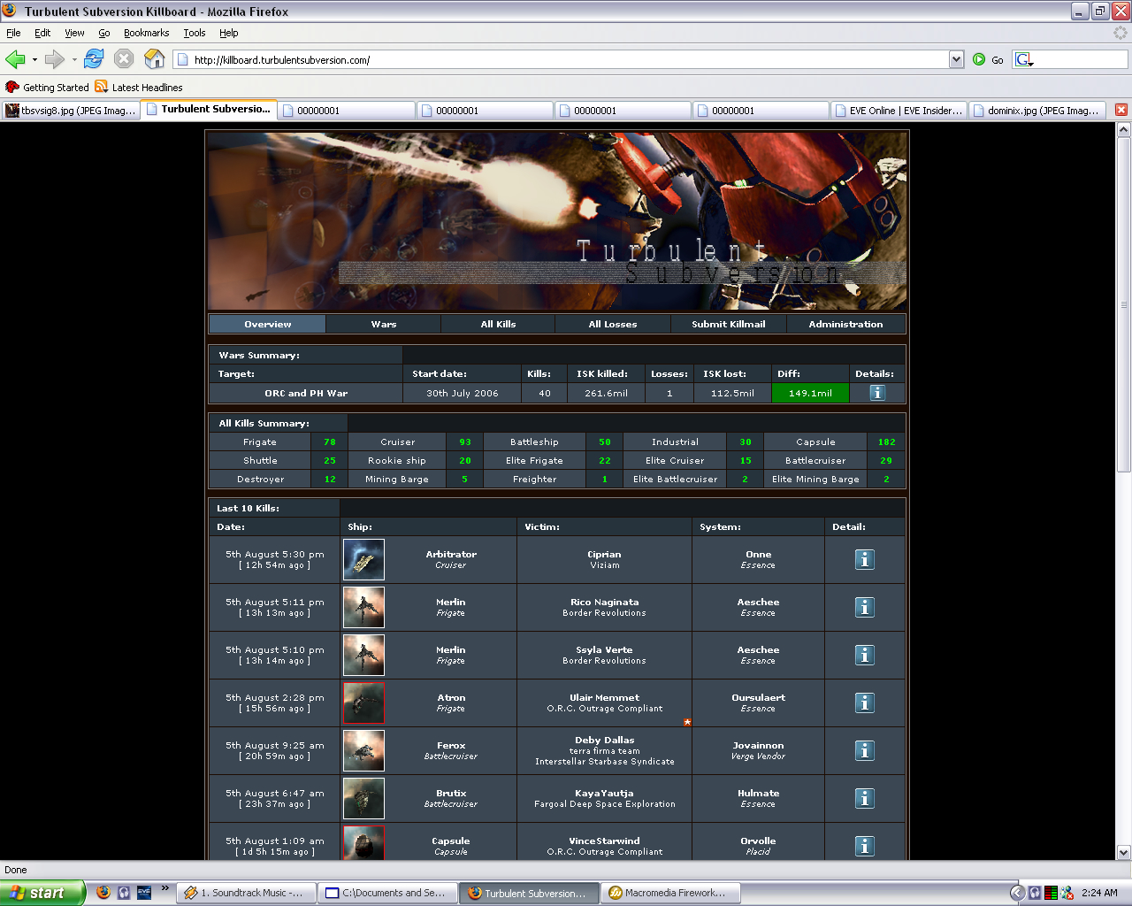Open the Bookmarks menu
The image size is (1132, 906).
pyautogui.click(x=146, y=33)
